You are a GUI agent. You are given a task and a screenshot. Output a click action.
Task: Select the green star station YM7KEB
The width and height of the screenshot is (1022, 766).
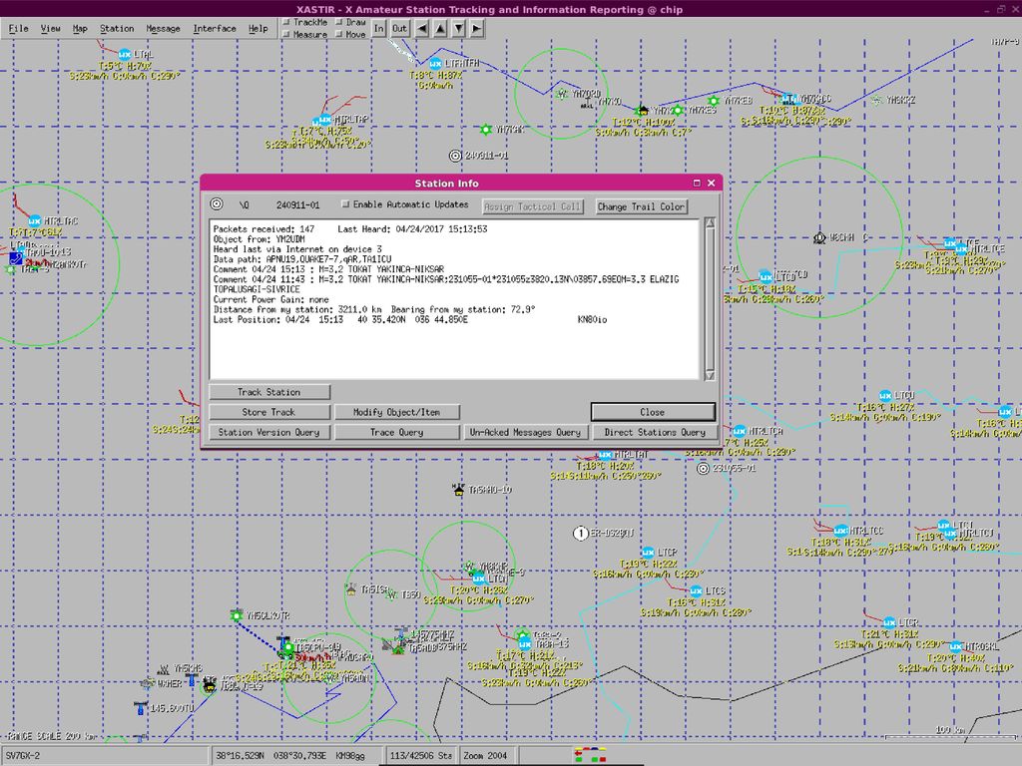[714, 101]
